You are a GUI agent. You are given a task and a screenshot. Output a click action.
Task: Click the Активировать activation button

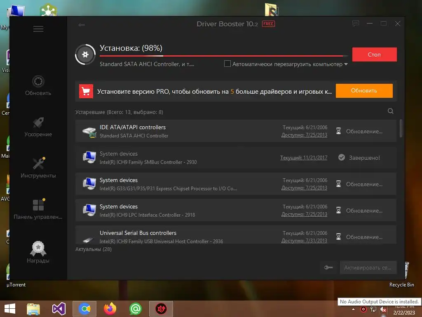coord(368,267)
